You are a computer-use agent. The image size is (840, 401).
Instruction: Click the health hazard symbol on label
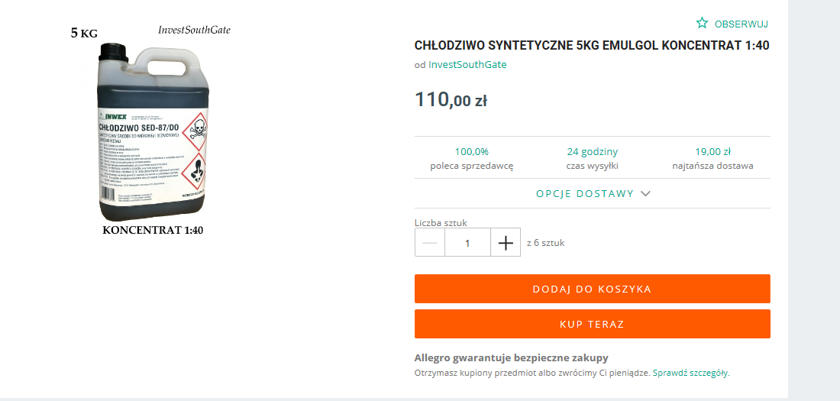(x=193, y=172)
